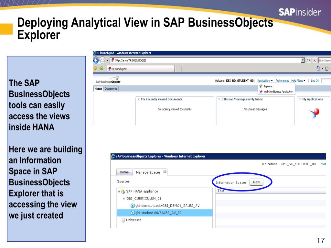Screen dimensions: 331x248
Task: Click the user name GBI_BO_STUDENT_00 in Explorer
Action: (x=298, y=164)
